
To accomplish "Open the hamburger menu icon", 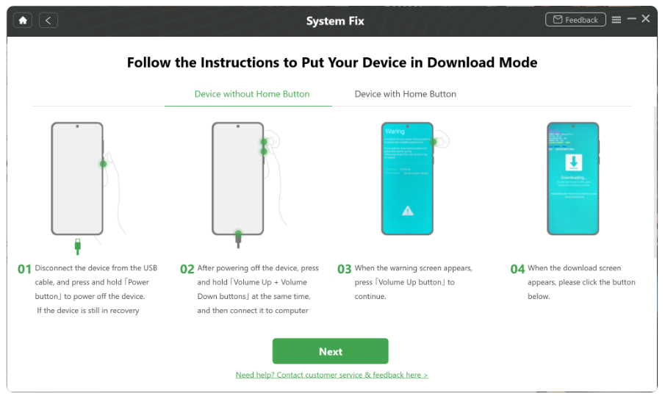I will pyautogui.click(x=617, y=20).
